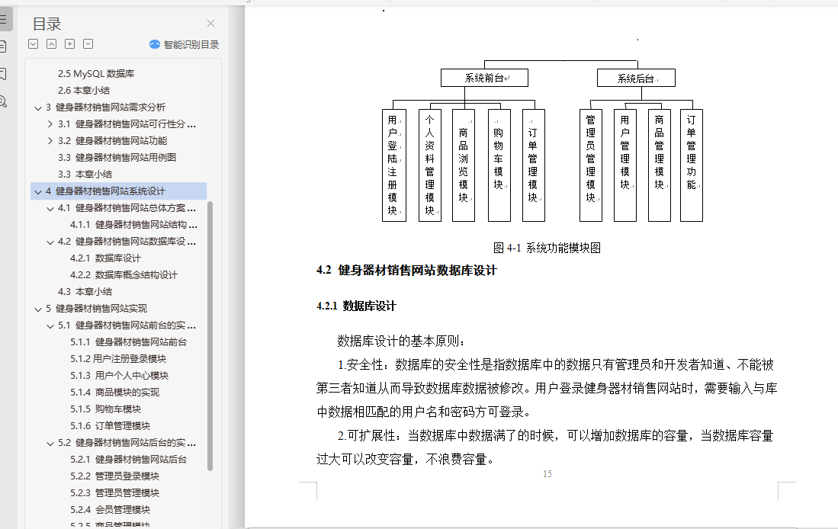Screen dimensions: 838x529
Task: Click the minus heading level icon
Action: [88, 43]
